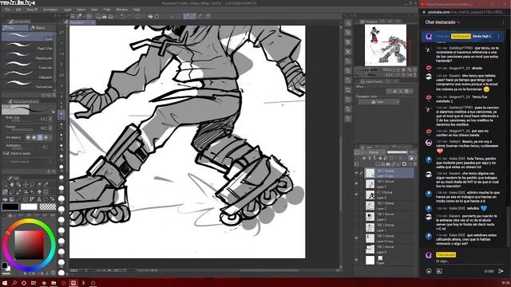Hide Layer 4 using its eye icon
The width and height of the screenshot is (511, 287).
tap(356, 195)
